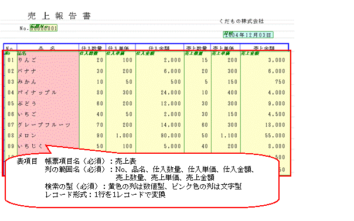354x221 pixels.
Task: Select the ぶどう product name cell
Action: click(27, 103)
